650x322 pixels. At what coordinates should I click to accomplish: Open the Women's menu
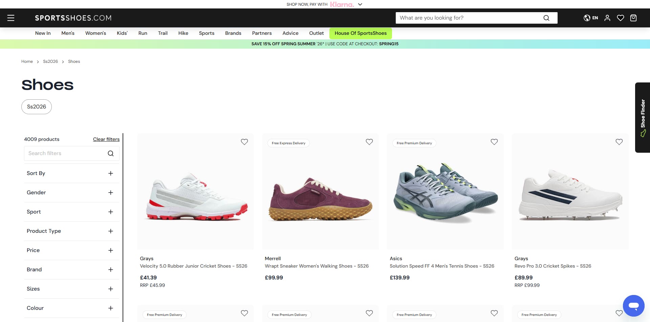tap(95, 33)
